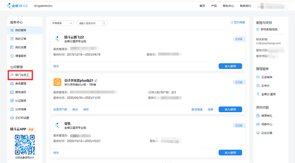Click the 精斗云APP QR code

click(24, 145)
